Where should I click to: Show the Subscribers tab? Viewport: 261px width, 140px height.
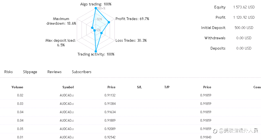(x=82, y=72)
